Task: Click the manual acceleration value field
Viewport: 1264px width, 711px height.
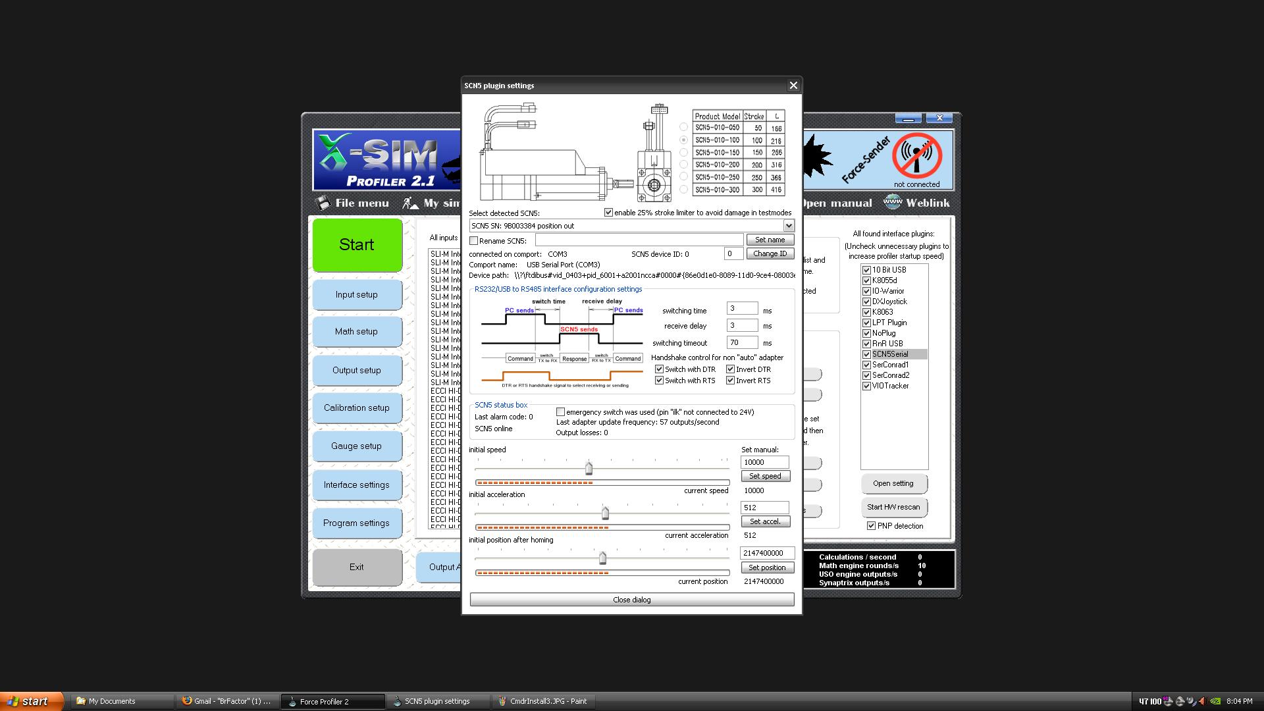Action: point(764,508)
